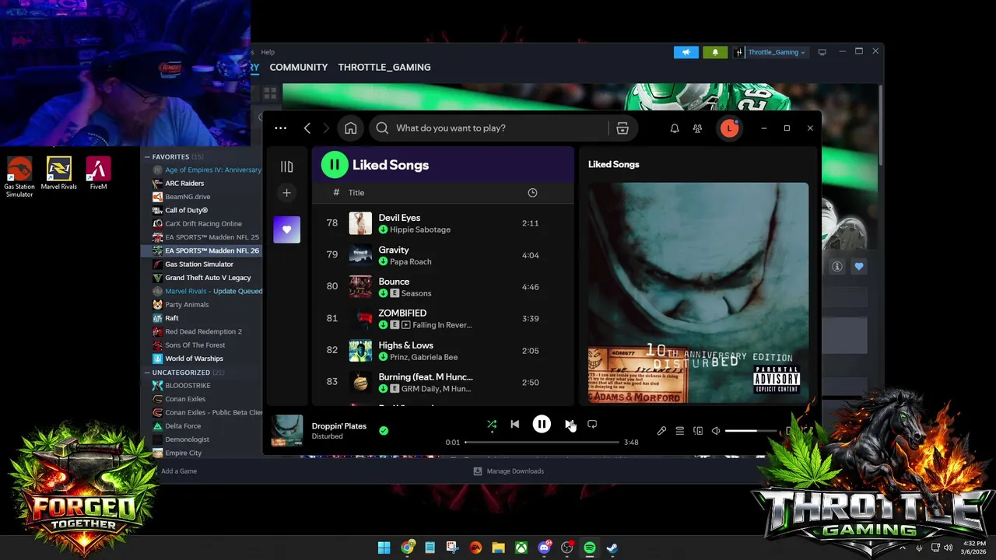This screenshot has height=560, width=996.
Task: Open Marvel Rivals desktop shortcut
Action: click(x=59, y=173)
